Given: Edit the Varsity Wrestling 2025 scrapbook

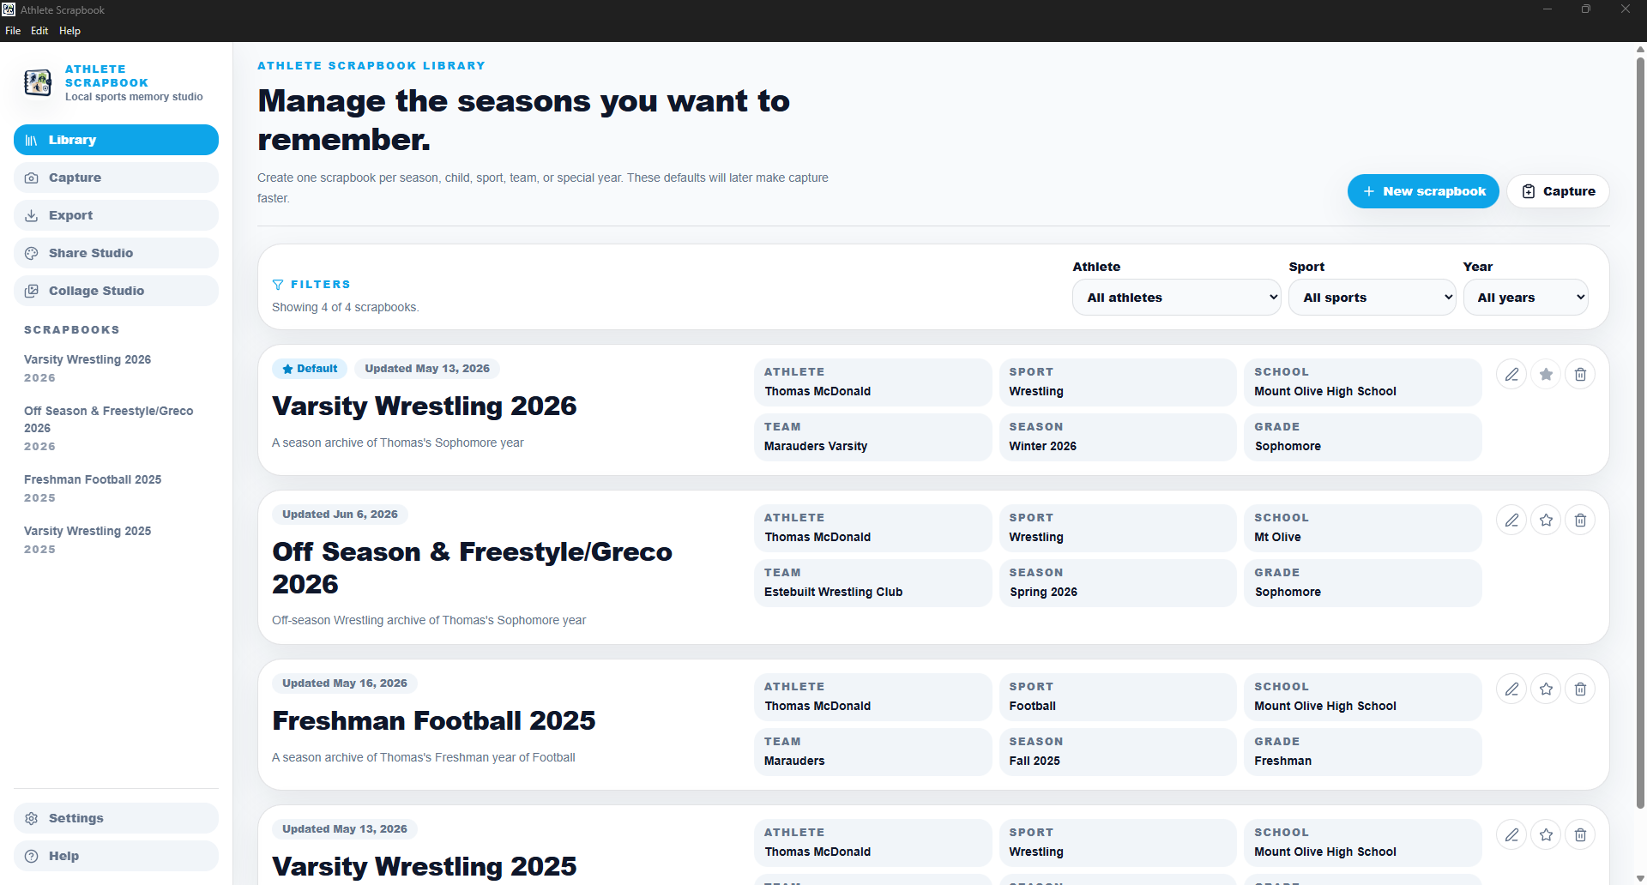Looking at the screenshot, I should click(1511, 834).
